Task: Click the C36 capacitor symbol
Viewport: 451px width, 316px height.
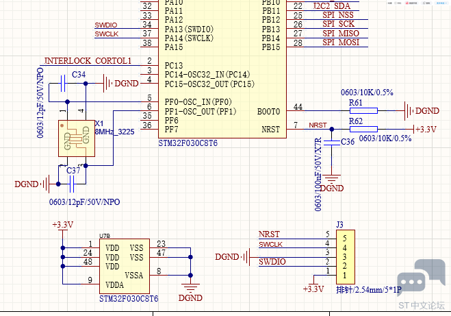Action: (x=333, y=142)
